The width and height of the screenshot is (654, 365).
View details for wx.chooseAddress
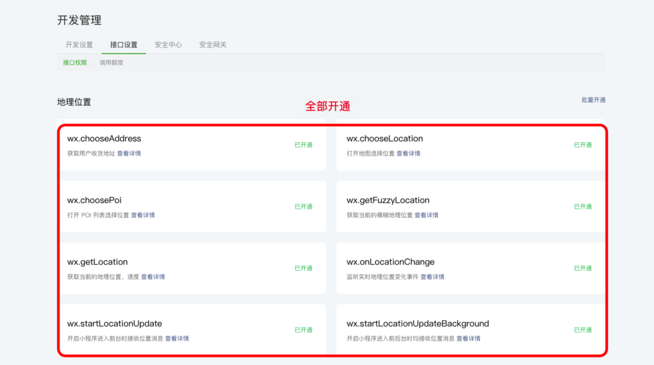pyautogui.click(x=129, y=154)
